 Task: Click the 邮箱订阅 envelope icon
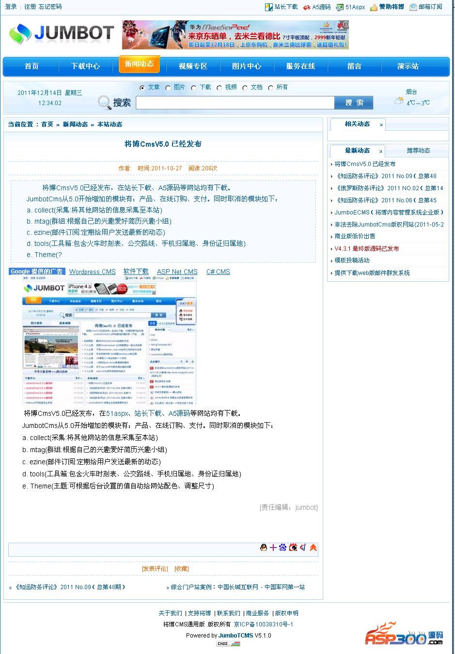(x=413, y=7)
